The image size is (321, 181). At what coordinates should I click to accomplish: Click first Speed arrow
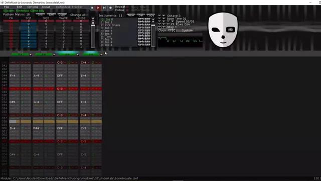[x=159, y=21]
